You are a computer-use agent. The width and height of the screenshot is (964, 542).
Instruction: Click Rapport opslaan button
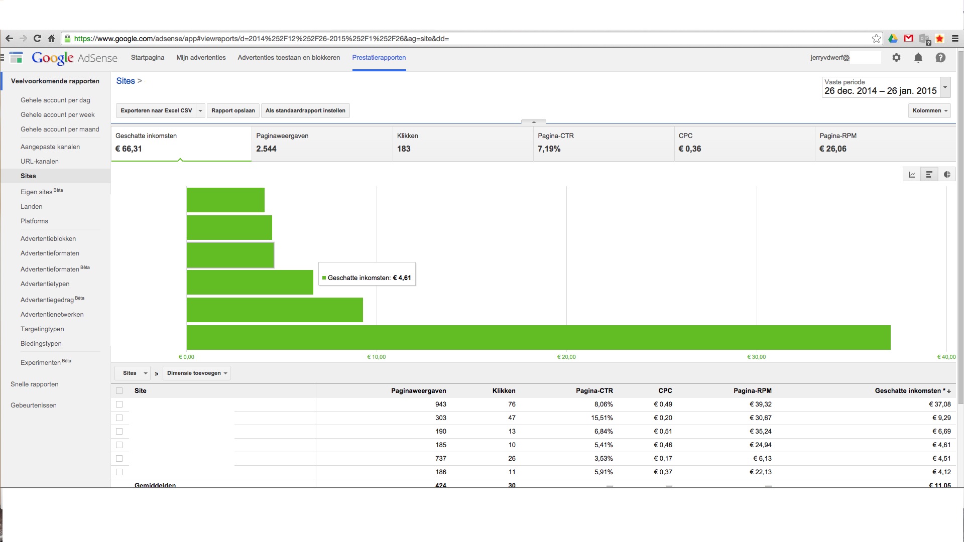[233, 111]
